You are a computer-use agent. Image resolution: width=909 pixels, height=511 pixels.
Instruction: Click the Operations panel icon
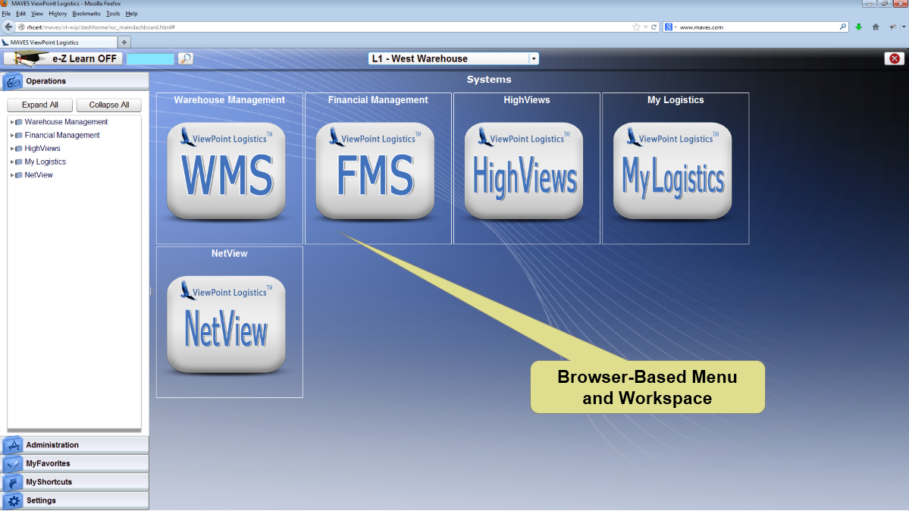[13, 81]
